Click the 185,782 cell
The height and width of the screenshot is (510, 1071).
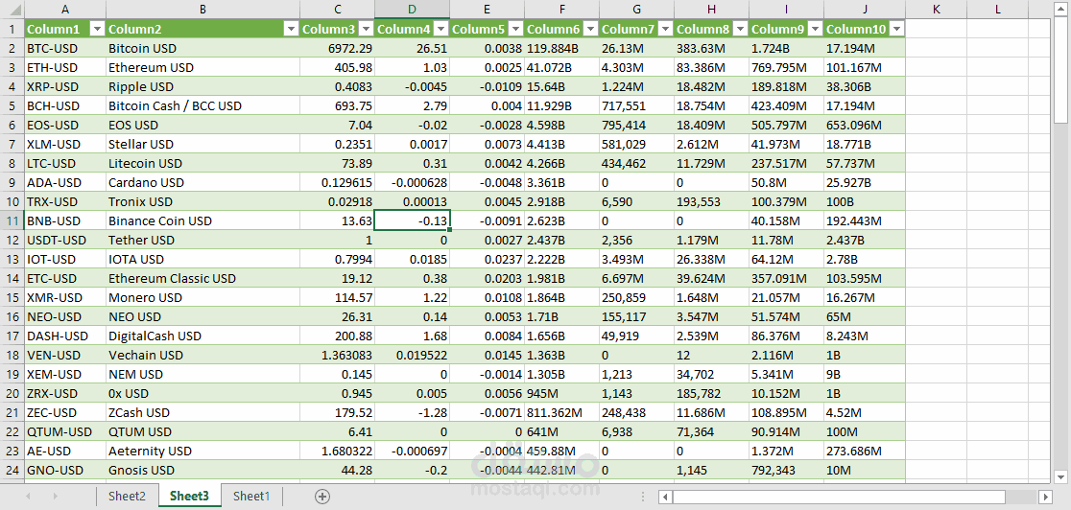(x=712, y=393)
